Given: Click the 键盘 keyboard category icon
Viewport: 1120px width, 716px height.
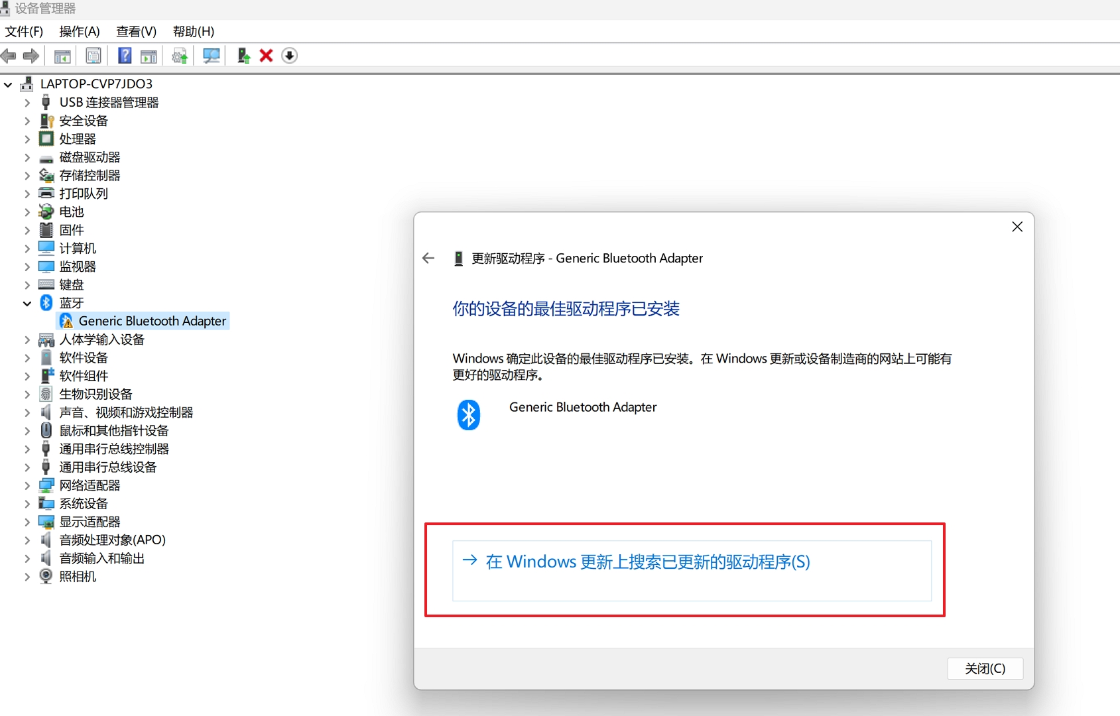Looking at the screenshot, I should point(46,284).
